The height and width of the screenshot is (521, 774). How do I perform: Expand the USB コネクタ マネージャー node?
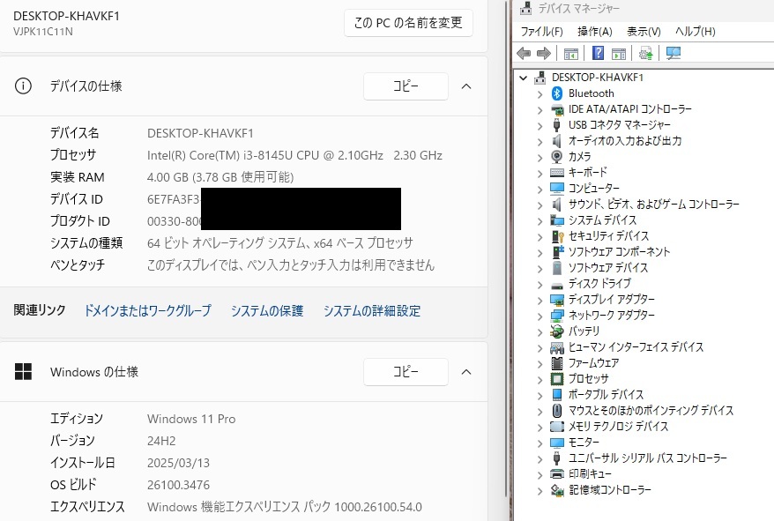(540, 125)
